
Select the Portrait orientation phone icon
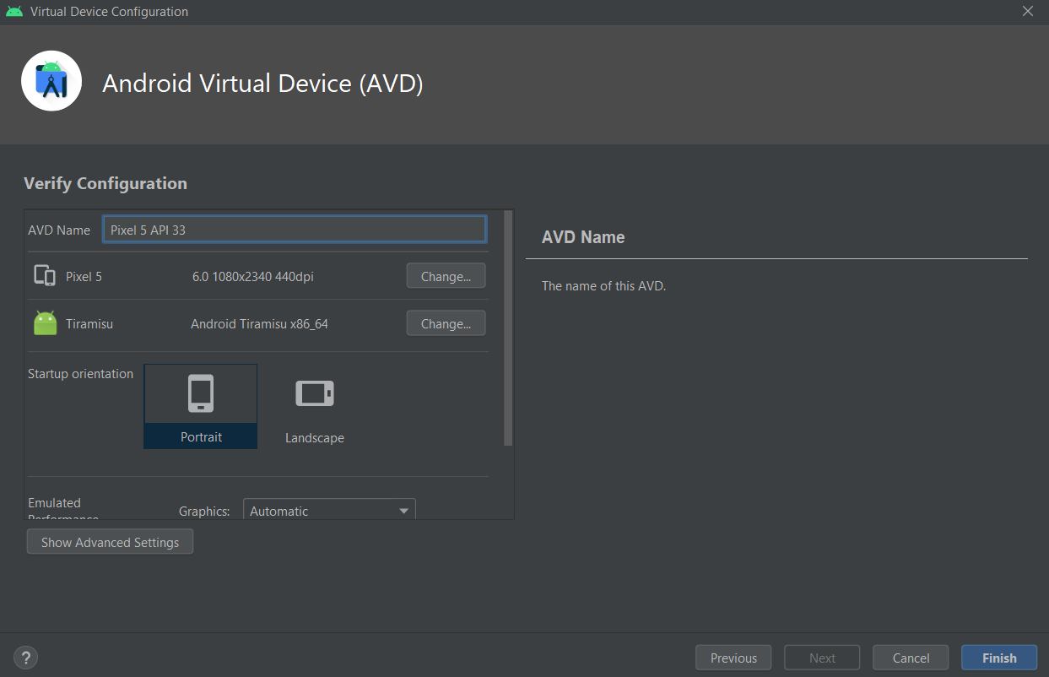click(200, 393)
